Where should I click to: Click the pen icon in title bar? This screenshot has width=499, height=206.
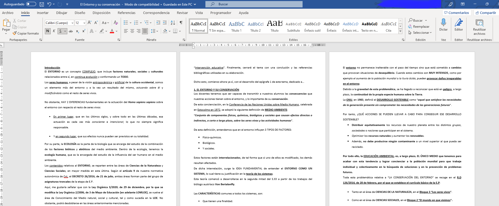coord(451,4)
